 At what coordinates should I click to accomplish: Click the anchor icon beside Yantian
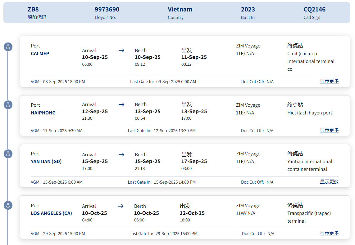8,154
